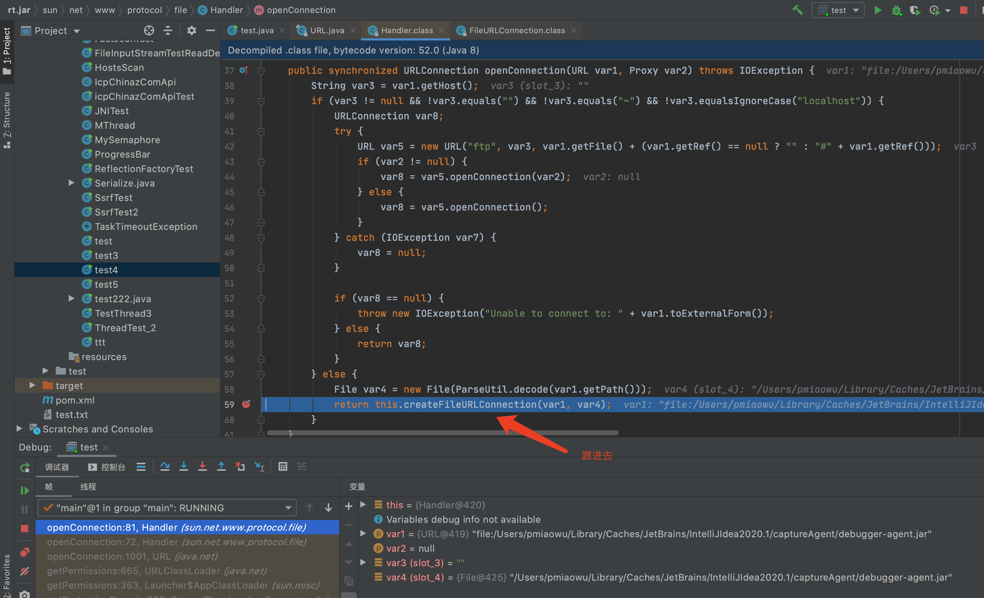Screen dimensions: 984x598
Task: Click Run to Cursor icon
Action: point(259,467)
